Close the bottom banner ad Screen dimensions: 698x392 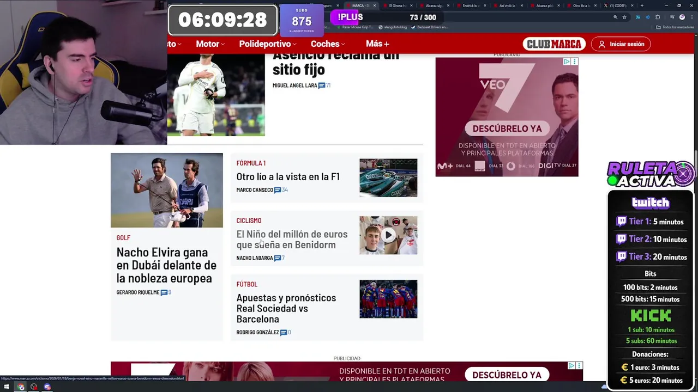(579, 365)
